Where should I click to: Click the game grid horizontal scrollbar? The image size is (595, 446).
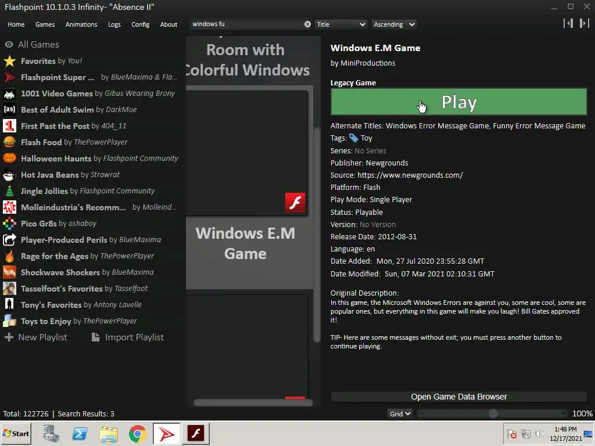coord(253,403)
